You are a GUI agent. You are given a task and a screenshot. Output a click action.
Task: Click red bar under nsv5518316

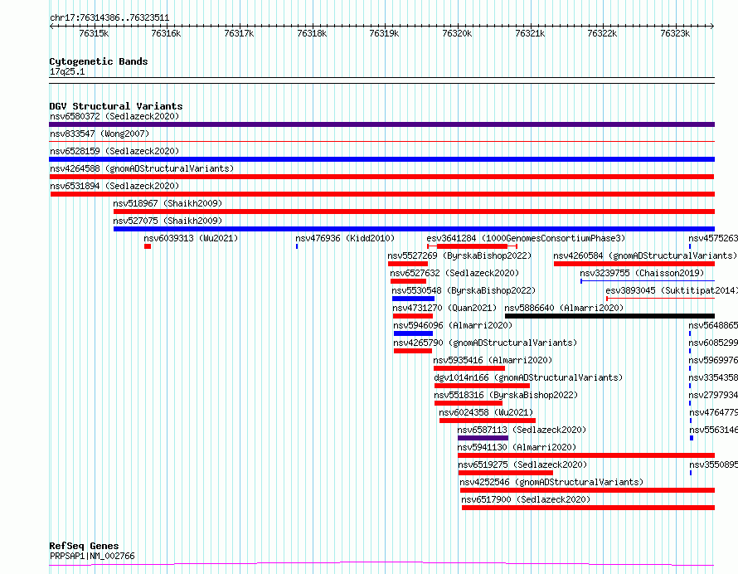pos(469,403)
